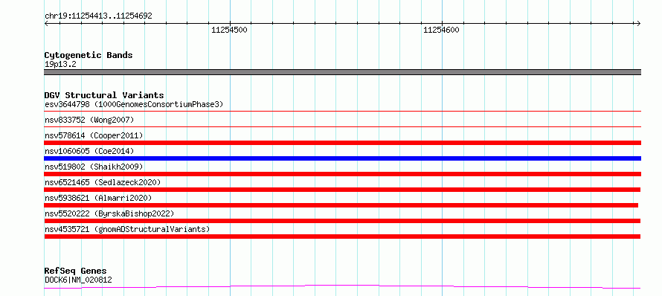Click the nsv4535721 (gnomADStructuralVariants) label

click(127, 229)
